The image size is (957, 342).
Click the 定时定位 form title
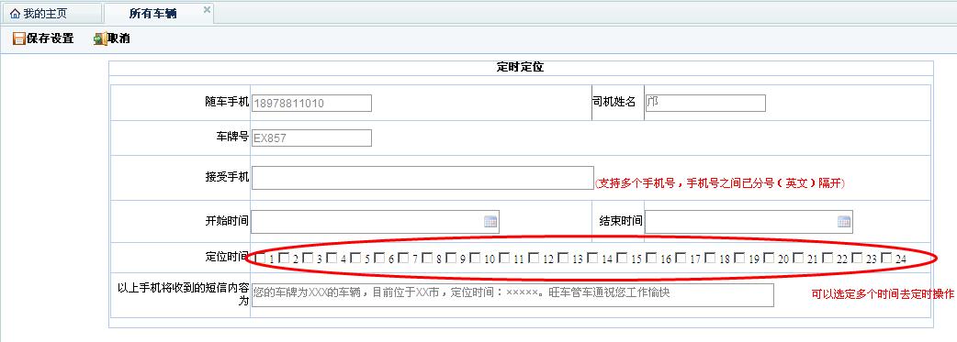[520, 68]
